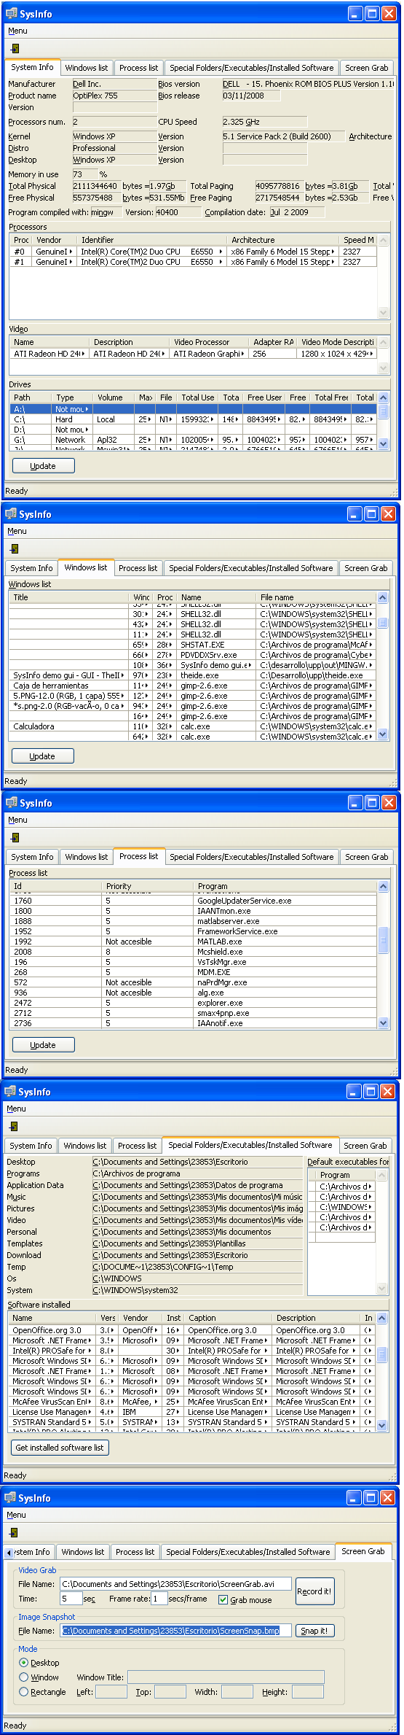The height and width of the screenshot is (1735, 404).
Task: Click Update button in System Info window
Action: [x=43, y=466]
